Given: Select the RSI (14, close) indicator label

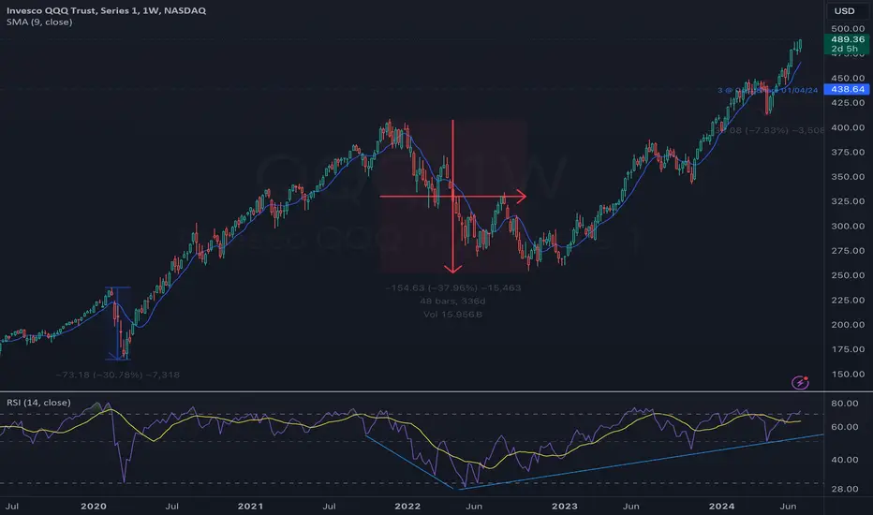Looking at the screenshot, I should pos(38,403).
